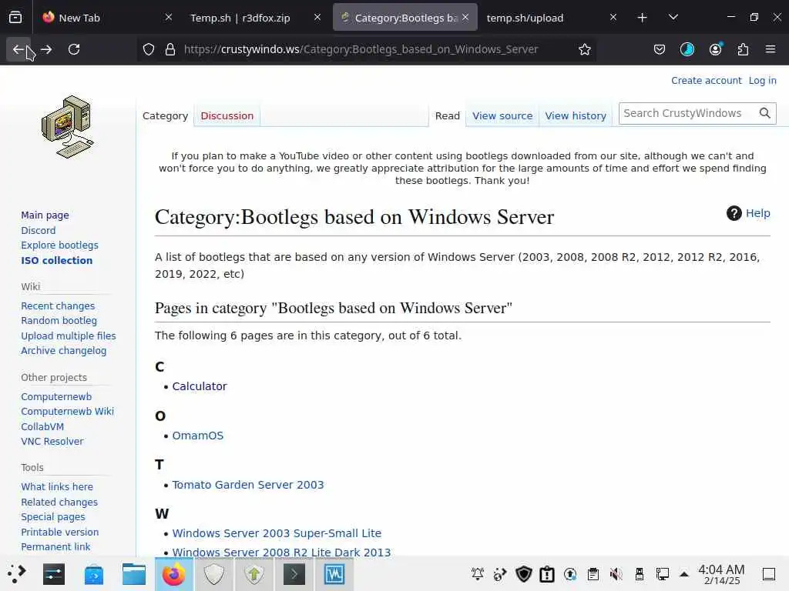Click the blue circular extension icon in toolbar
Viewport: 789px width, 591px height.
(x=687, y=49)
